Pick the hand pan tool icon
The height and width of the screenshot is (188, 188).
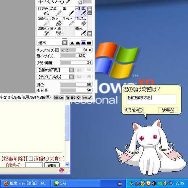[x=61, y=1]
